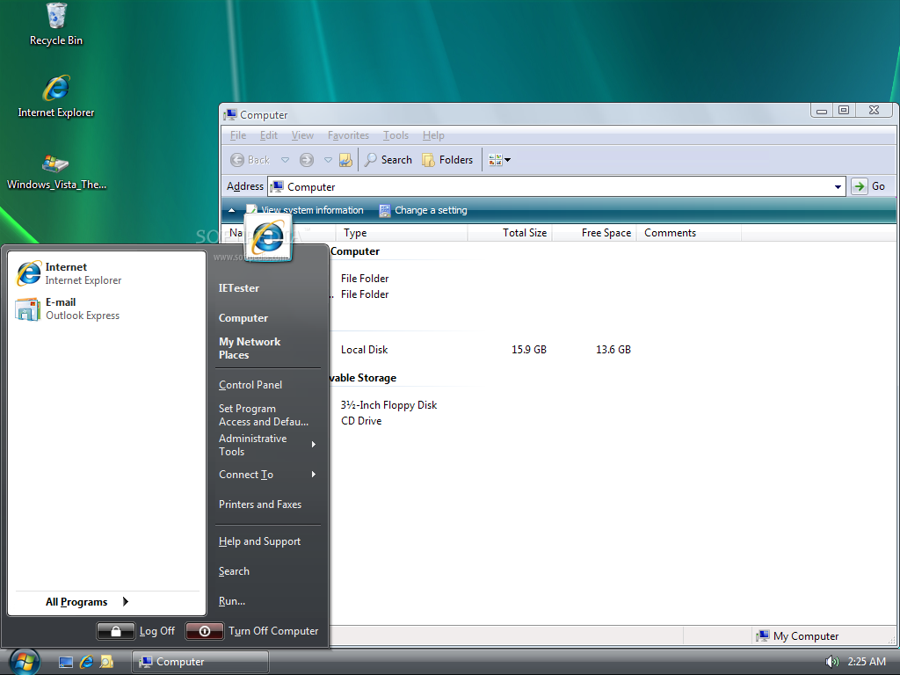900x675 pixels.
Task: Open the Tools menu
Action: 396,135
